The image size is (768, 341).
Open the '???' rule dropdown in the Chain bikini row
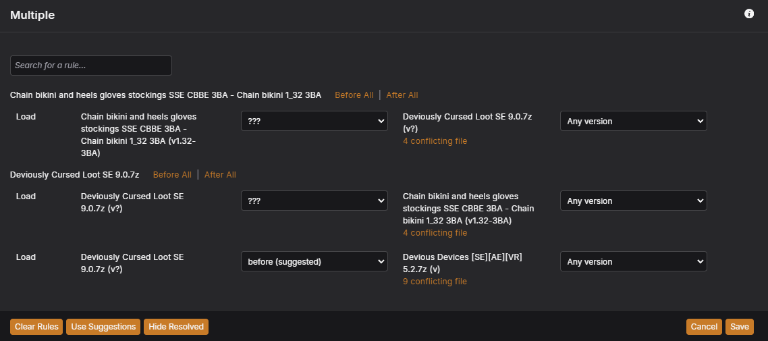click(314, 121)
